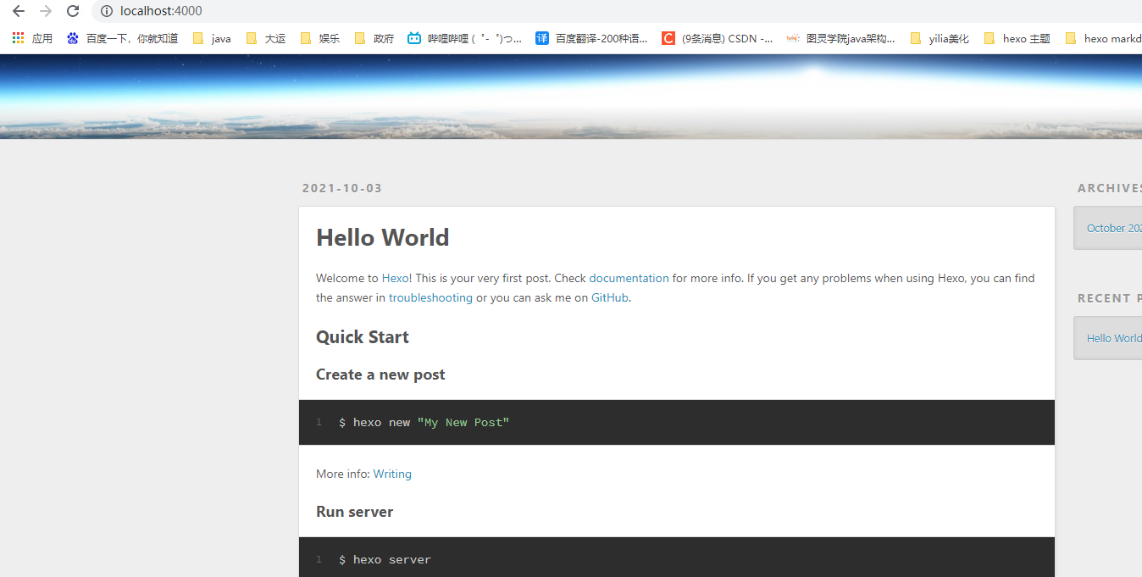Open the documentation link
The width and height of the screenshot is (1142, 577).
[629, 278]
